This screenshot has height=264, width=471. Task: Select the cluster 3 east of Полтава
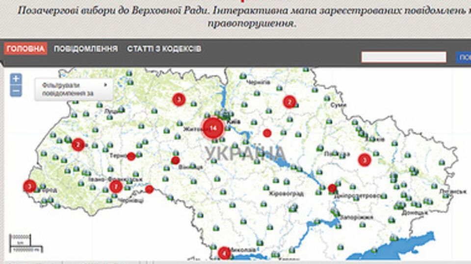[x=365, y=160]
